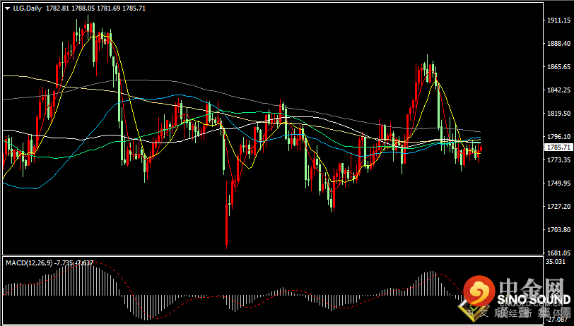Click the SINO SOUND swirl logo icon
This screenshot has height=326, width=574.
pyautogui.click(x=479, y=292)
